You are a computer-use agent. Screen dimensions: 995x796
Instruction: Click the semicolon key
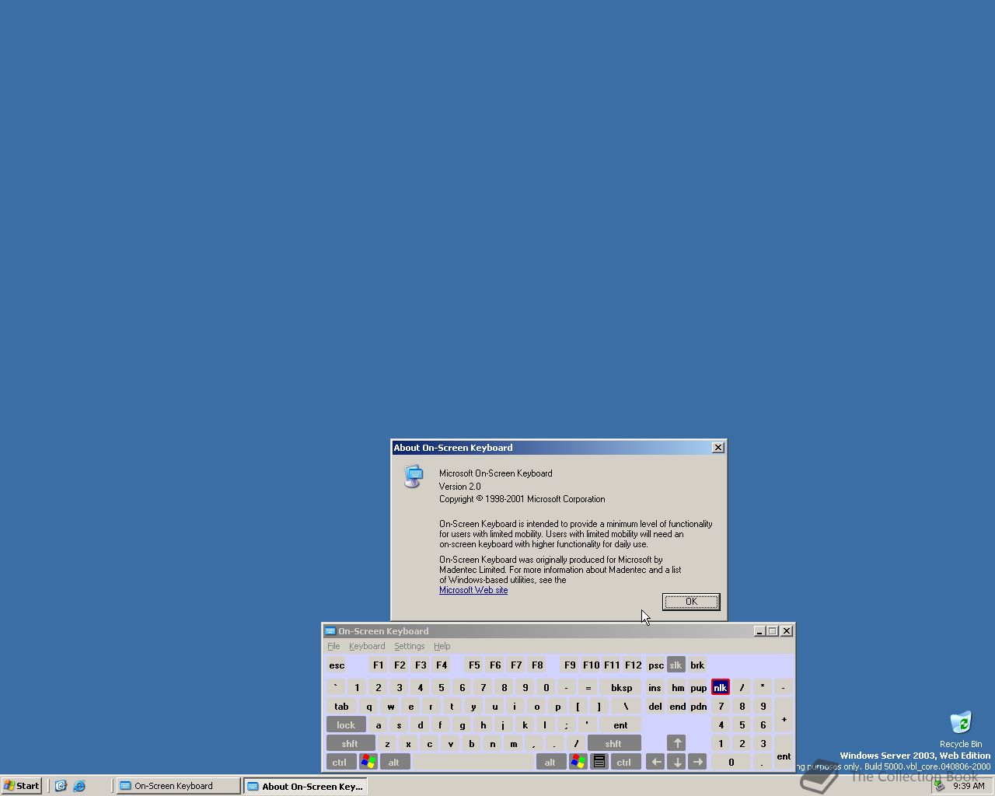tap(567, 724)
